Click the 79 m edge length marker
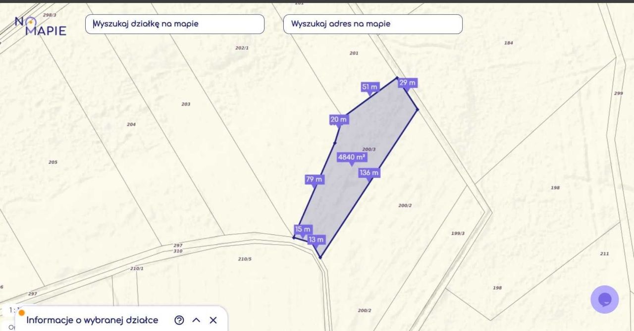This screenshot has width=634, height=331. (314, 179)
